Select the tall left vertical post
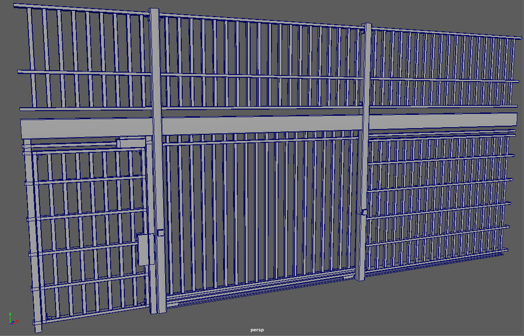 [x=158, y=160]
